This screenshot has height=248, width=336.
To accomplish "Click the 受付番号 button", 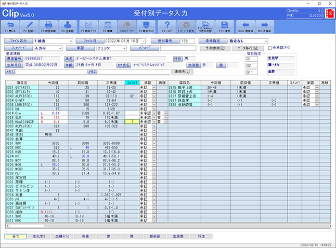I will coord(165,41).
